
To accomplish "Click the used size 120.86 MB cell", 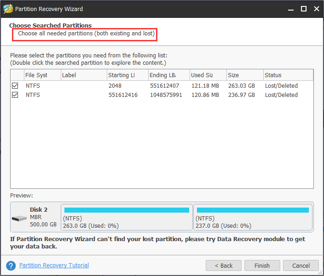I will pyautogui.click(x=205, y=95).
